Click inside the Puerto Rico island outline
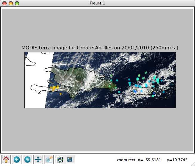The image size is (195, 166). (x=143, y=90)
